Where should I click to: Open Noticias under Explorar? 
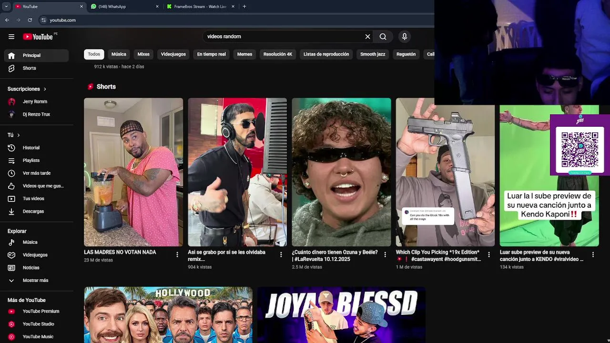[36, 268]
